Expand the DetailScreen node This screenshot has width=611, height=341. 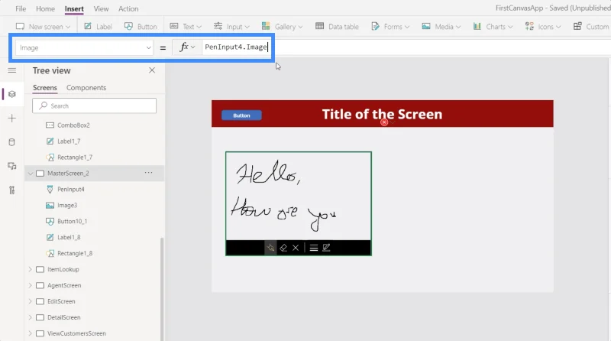tap(31, 317)
